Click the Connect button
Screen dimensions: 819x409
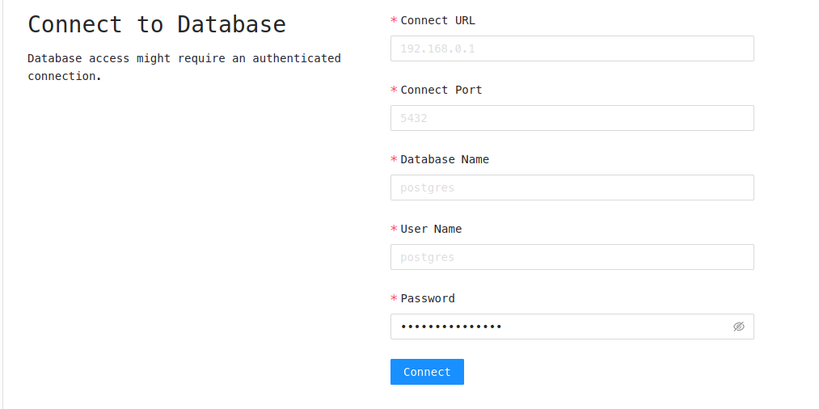pyautogui.click(x=427, y=372)
